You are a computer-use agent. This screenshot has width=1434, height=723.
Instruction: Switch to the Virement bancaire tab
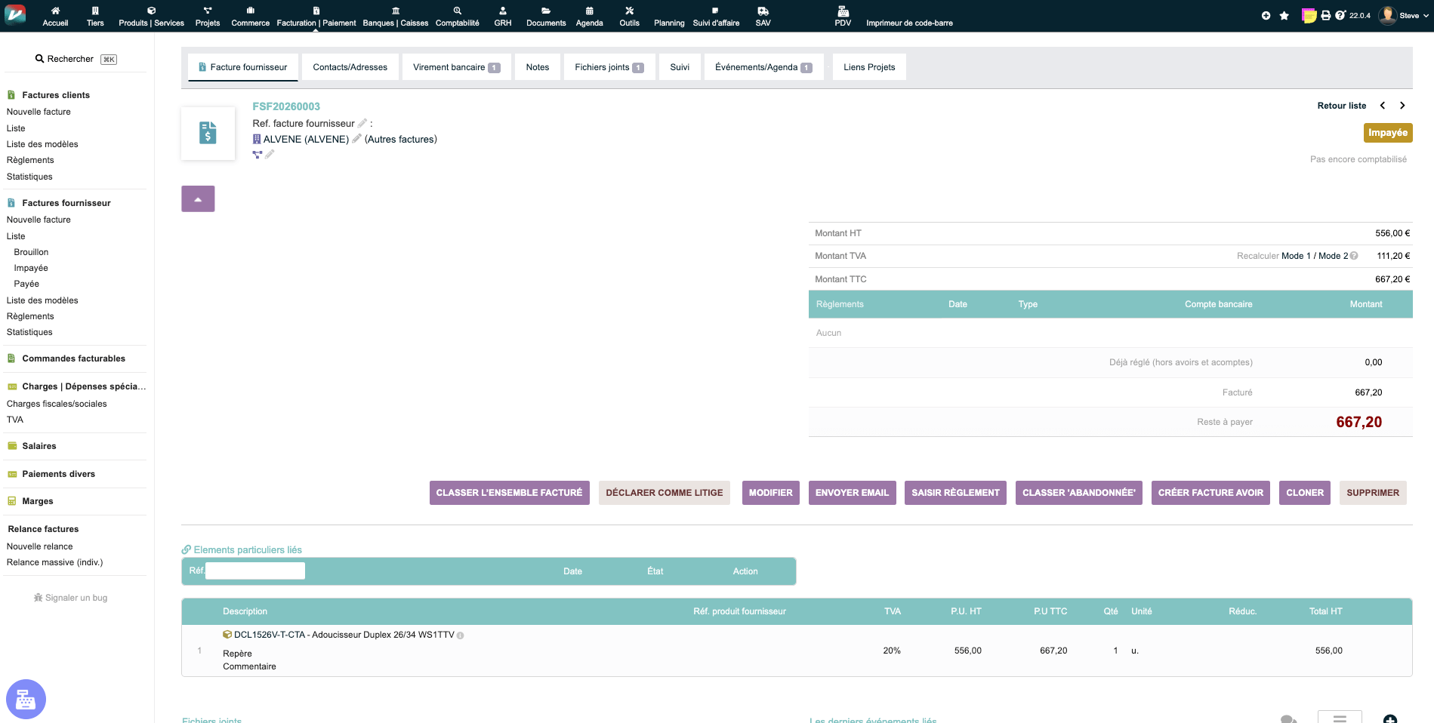point(455,67)
